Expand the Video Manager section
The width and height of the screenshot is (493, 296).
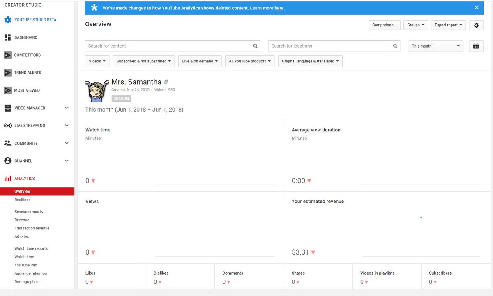point(67,108)
